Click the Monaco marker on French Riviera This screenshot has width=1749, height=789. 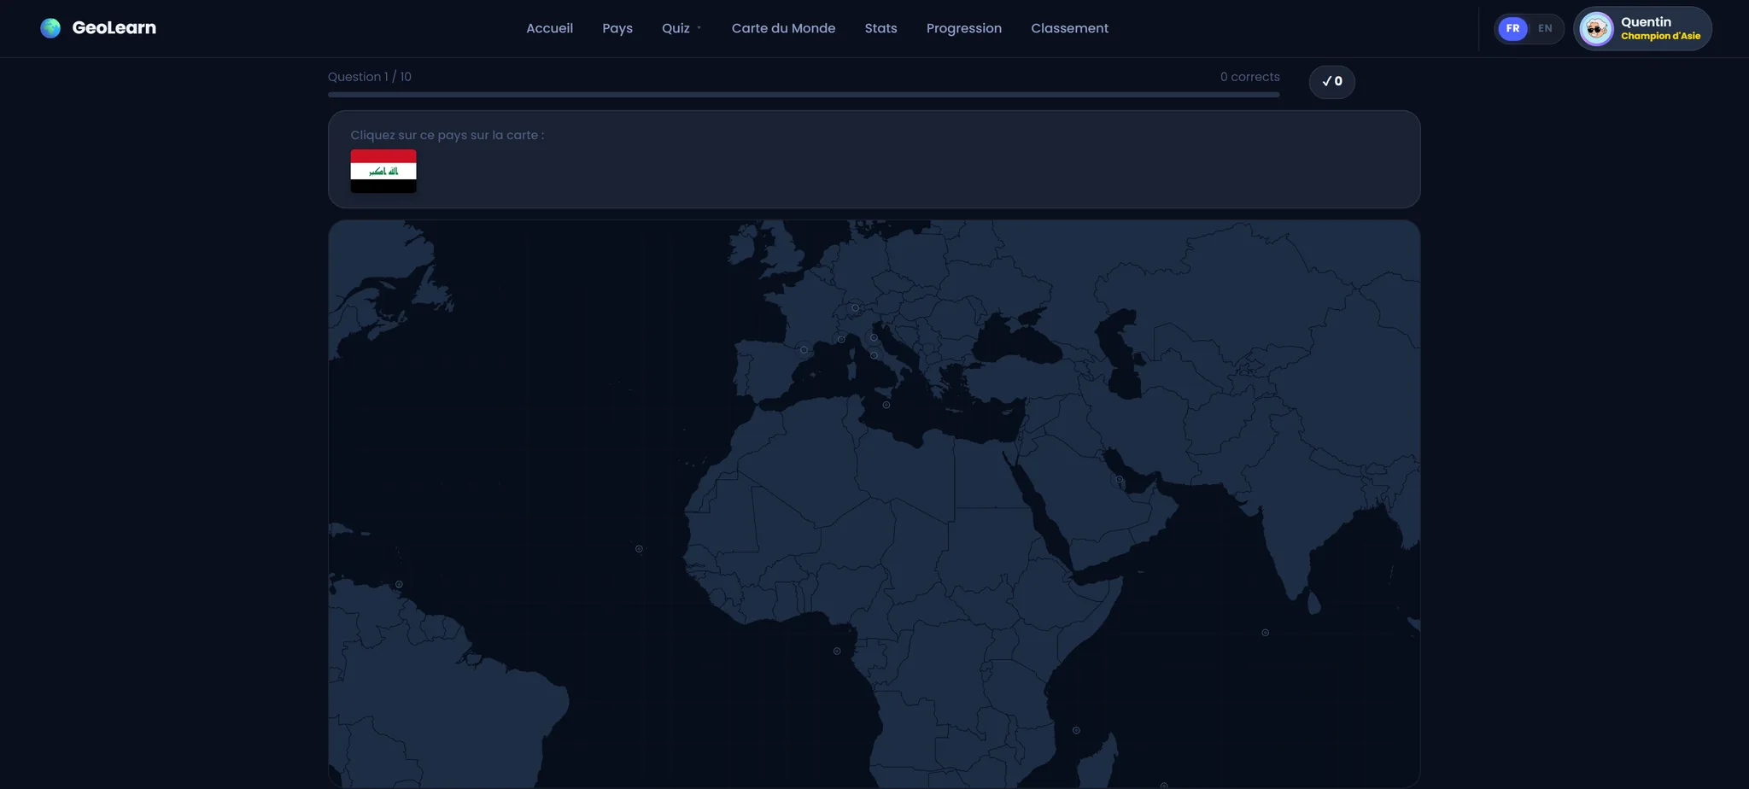pos(841,339)
